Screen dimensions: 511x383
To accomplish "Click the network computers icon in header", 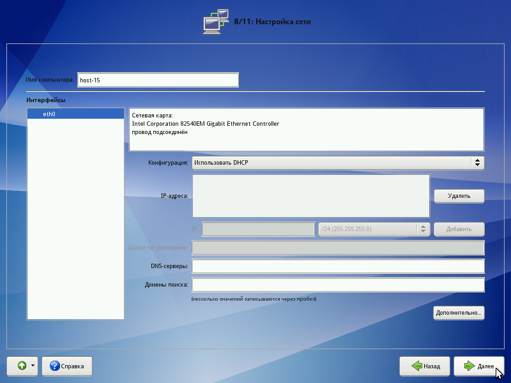I will [x=216, y=22].
